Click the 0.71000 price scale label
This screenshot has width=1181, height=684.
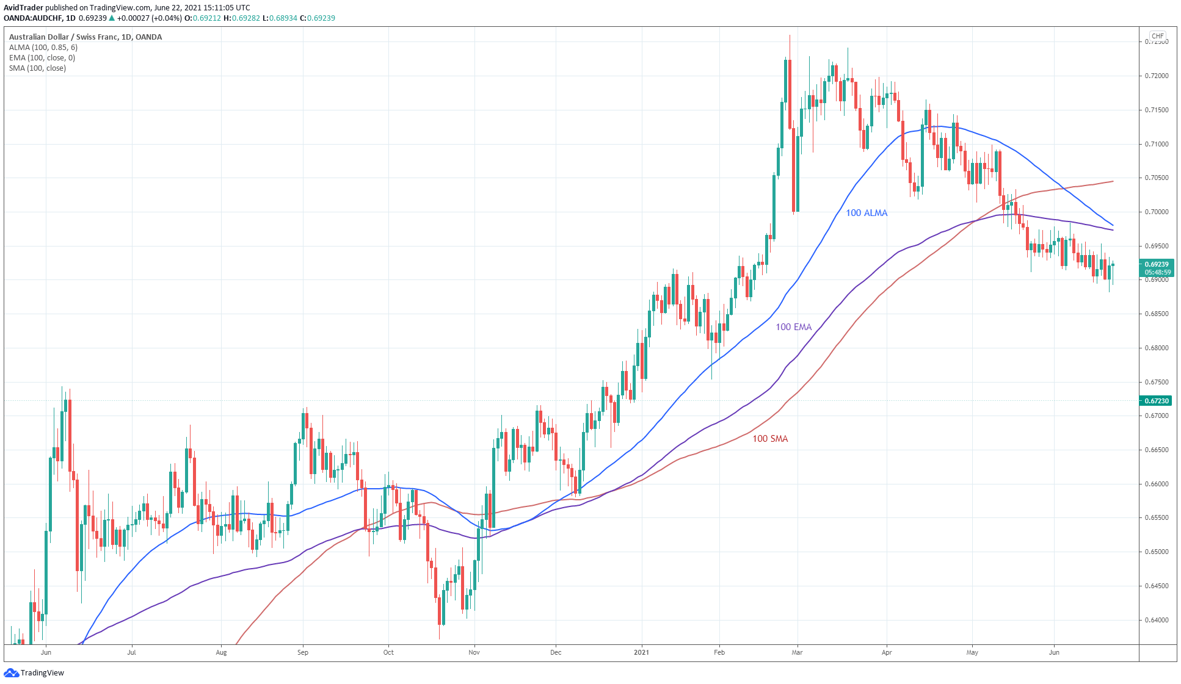tap(1157, 144)
